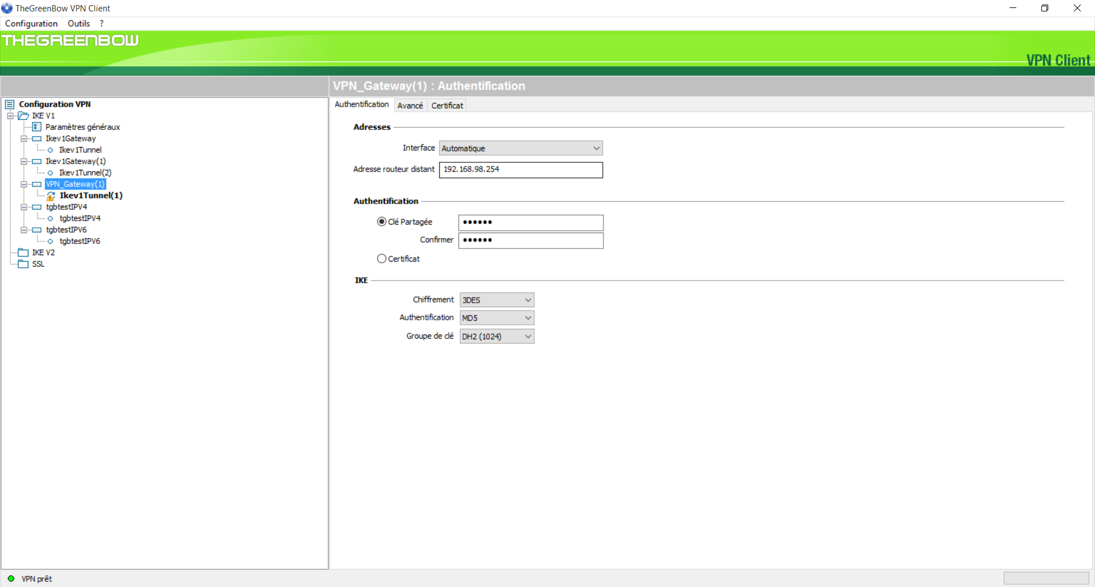1095x587 pixels.
Task: Collapse the IKE V1 tree node
Action: point(10,116)
